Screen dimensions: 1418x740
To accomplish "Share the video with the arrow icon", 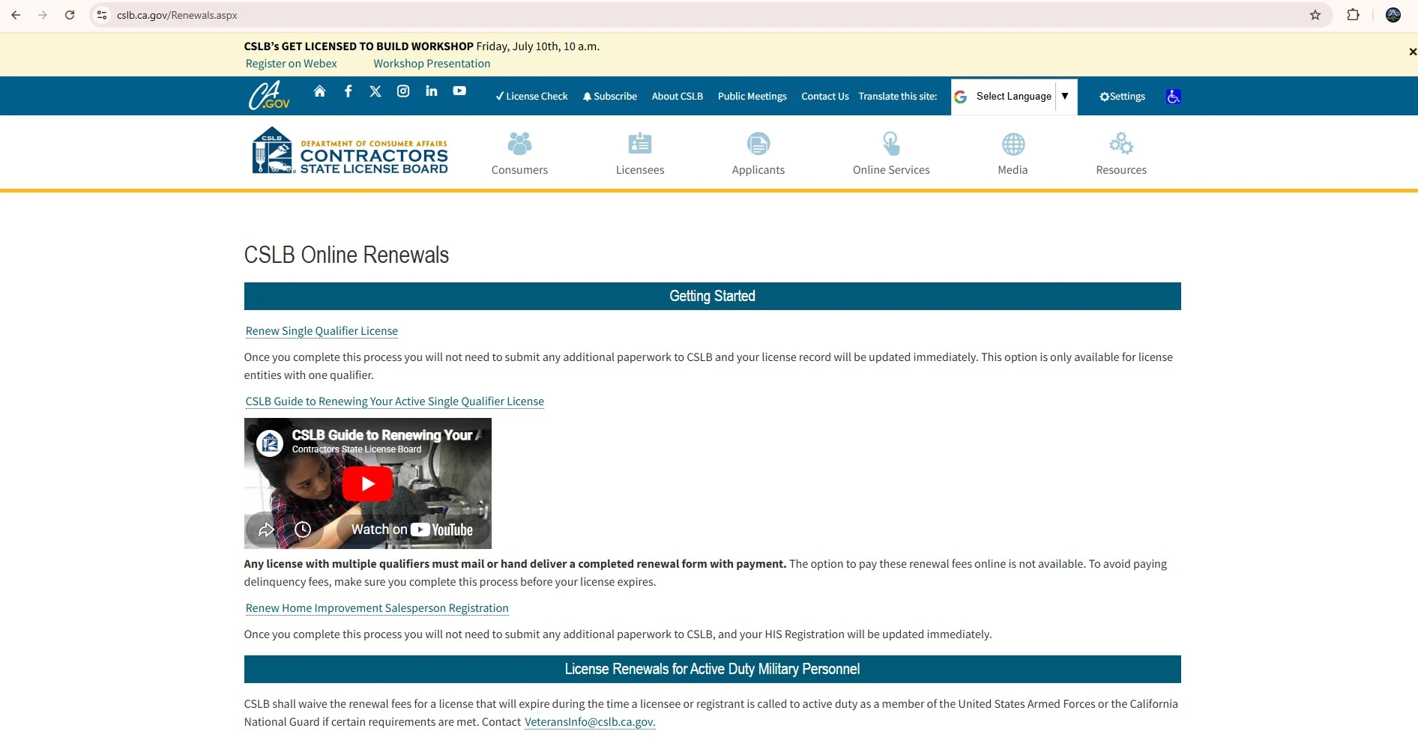I will tap(266, 530).
